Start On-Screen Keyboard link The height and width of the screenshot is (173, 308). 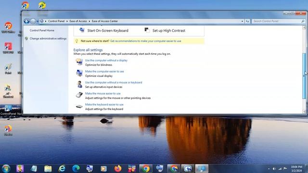click(108, 31)
